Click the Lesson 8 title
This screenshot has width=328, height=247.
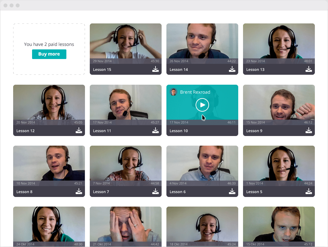point(24,192)
